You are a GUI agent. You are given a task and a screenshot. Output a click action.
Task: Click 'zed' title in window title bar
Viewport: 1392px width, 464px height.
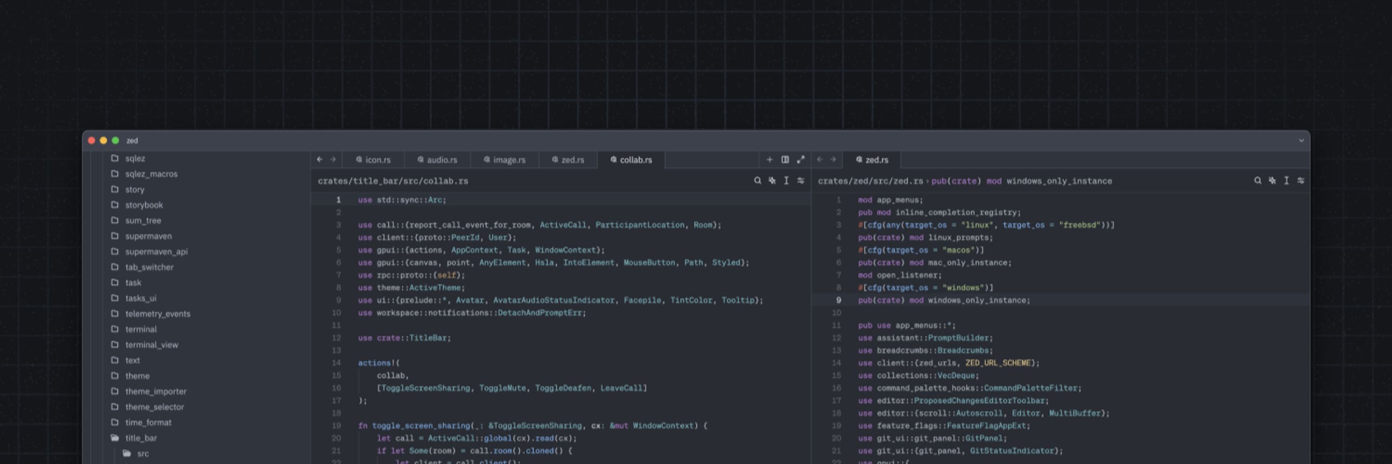pyautogui.click(x=132, y=141)
